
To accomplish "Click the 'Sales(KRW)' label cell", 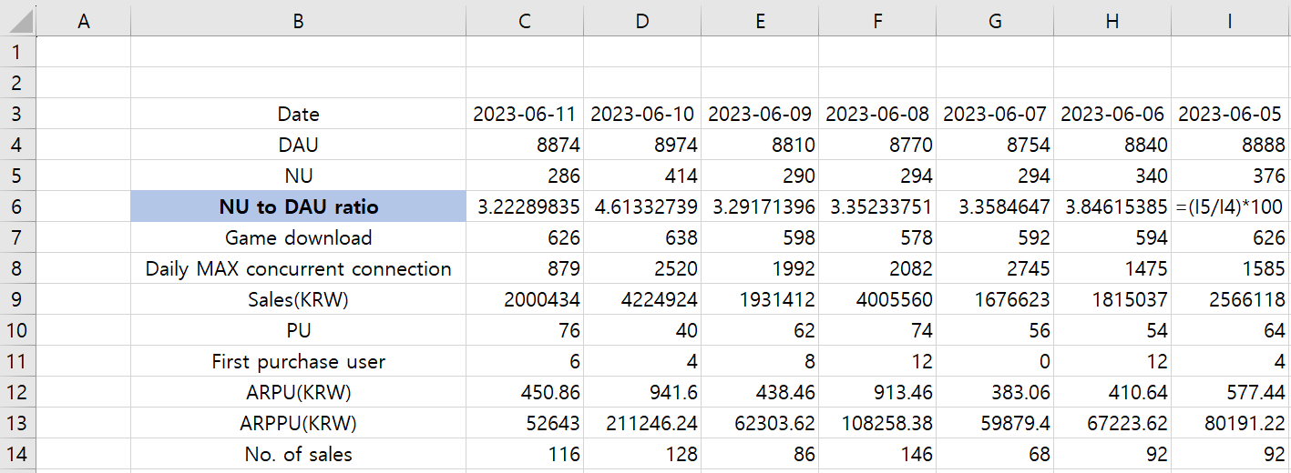I will pyautogui.click(x=298, y=299).
